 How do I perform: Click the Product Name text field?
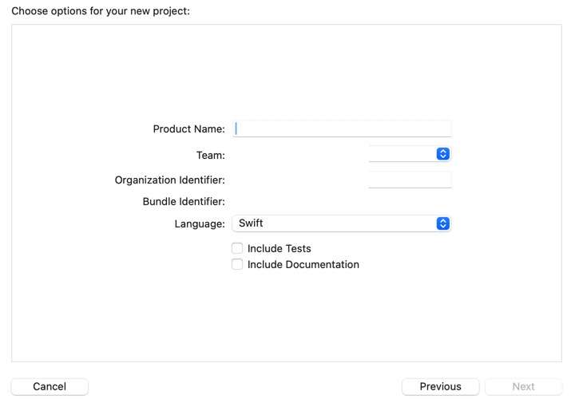[342, 128]
